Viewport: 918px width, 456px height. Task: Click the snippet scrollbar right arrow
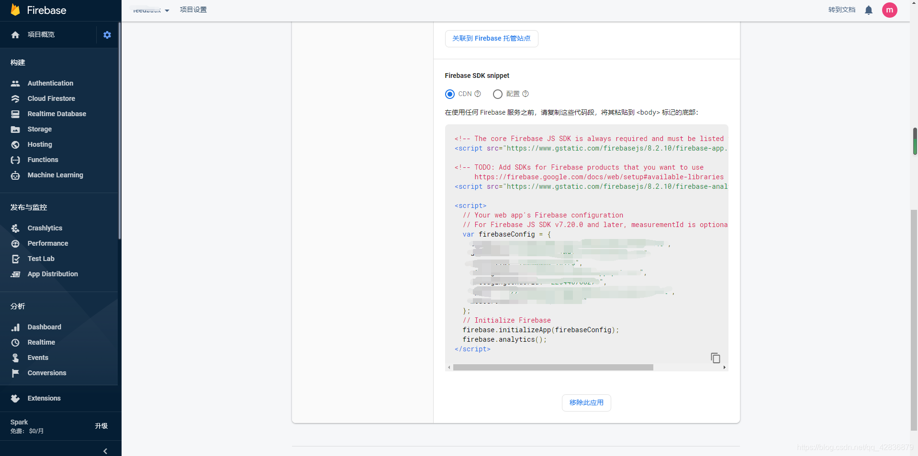[725, 368]
